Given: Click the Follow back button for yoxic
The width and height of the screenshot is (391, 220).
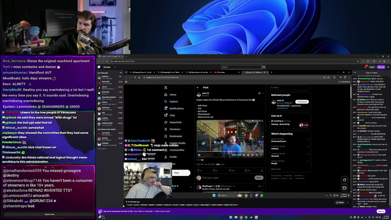Looking at the screenshot, I should (302, 102).
